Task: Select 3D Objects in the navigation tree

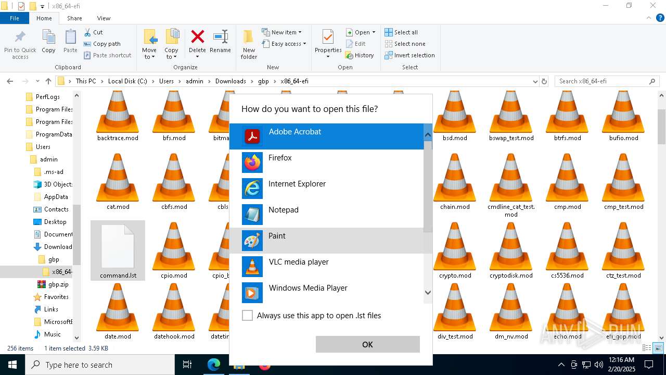Action: coord(53,184)
